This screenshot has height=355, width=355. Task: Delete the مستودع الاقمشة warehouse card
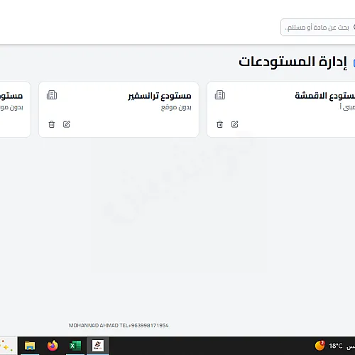pos(220,124)
